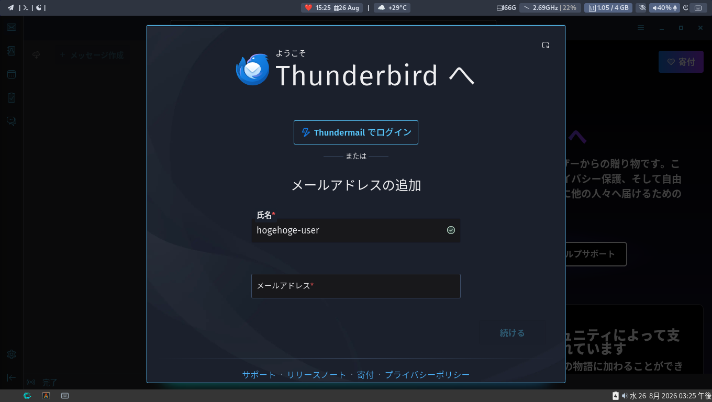Click the 1.05 / 4 GB memory indicator
712x402 pixels.
click(608, 8)
